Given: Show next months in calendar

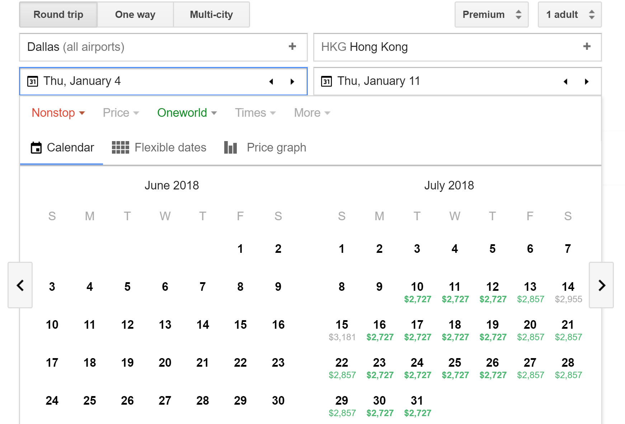Looking at the screenshot, I should [601, 285].
